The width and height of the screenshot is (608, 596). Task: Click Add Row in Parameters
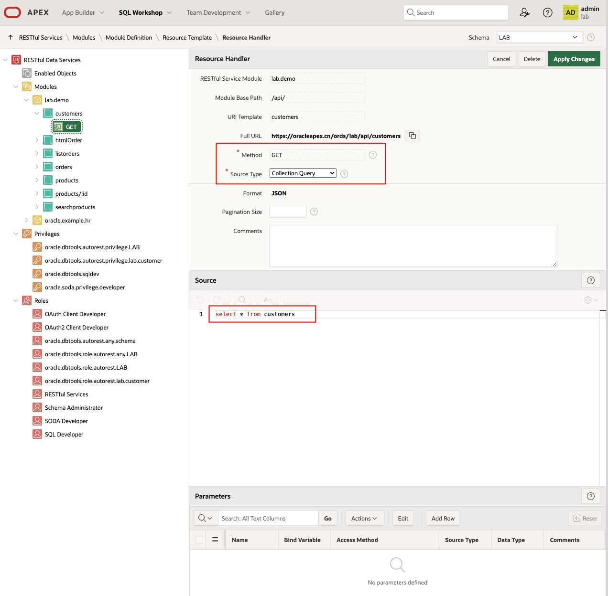click(443, 519)
